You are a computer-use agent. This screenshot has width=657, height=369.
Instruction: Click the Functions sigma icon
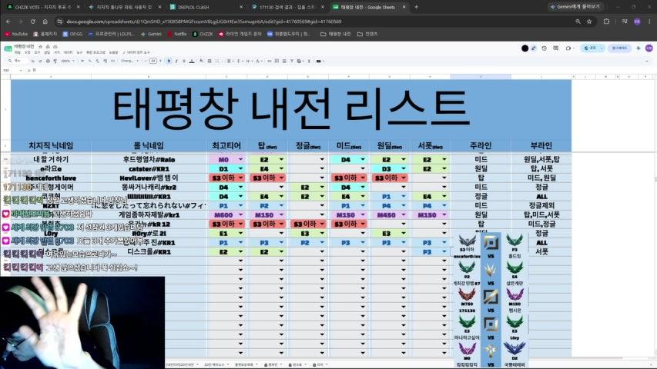point(309,61)
